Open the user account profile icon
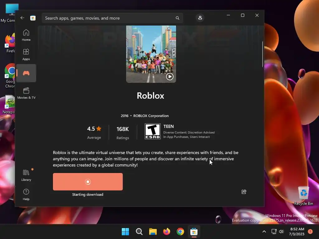This screenshot has width=319, height=239. 200,18
